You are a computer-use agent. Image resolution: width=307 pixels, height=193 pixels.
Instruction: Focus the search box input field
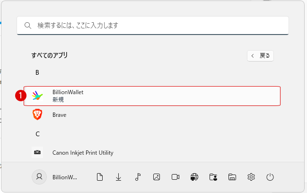153,26
